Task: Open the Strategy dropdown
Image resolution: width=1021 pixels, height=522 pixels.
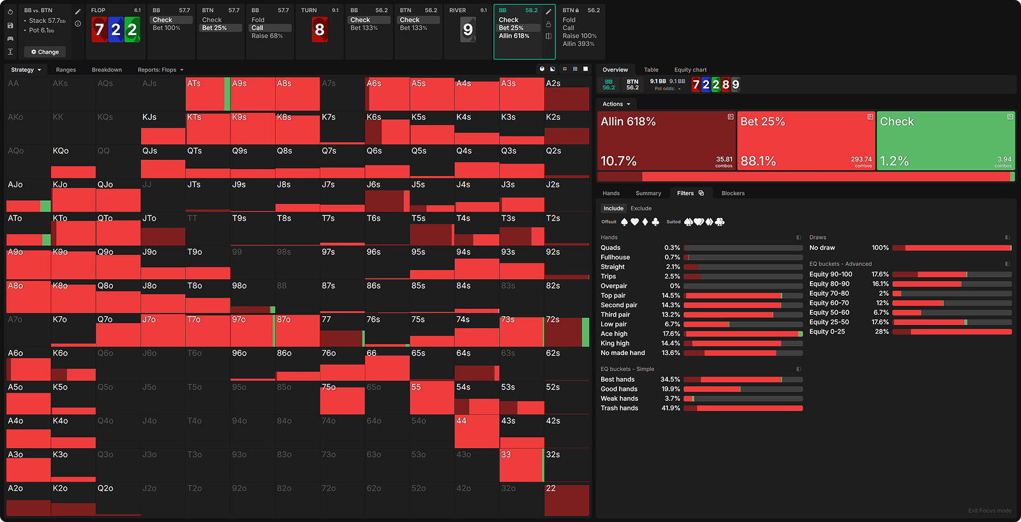Action: (x=26, y=70)
